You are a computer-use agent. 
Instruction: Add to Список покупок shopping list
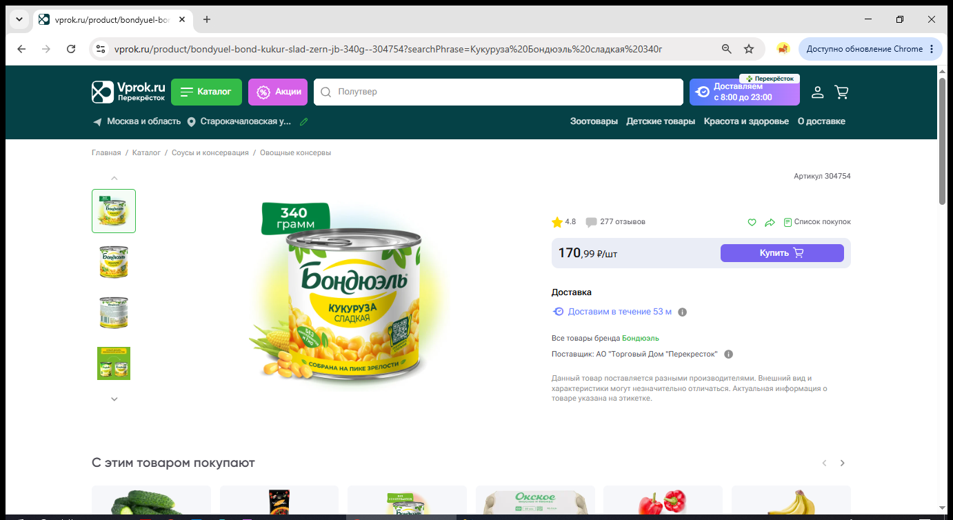coord(817,222)
